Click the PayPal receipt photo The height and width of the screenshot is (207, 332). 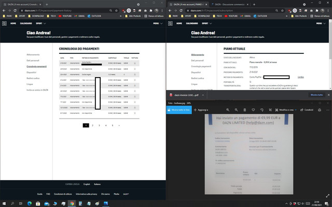[249, 154]
